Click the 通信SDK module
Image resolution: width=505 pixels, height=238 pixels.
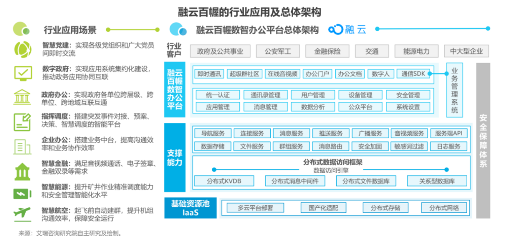click(413, 74)
